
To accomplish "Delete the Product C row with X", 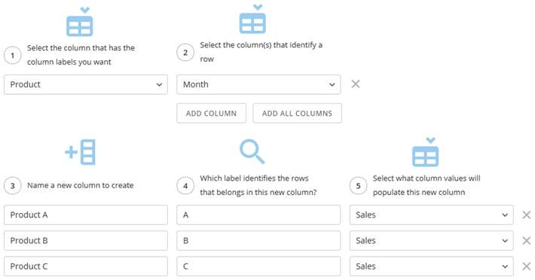I will [527, 266].
